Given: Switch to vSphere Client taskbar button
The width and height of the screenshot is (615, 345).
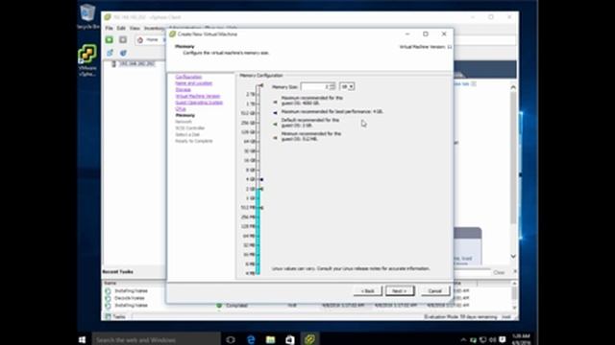Looking at the screenshot, I should coord(309,339).
